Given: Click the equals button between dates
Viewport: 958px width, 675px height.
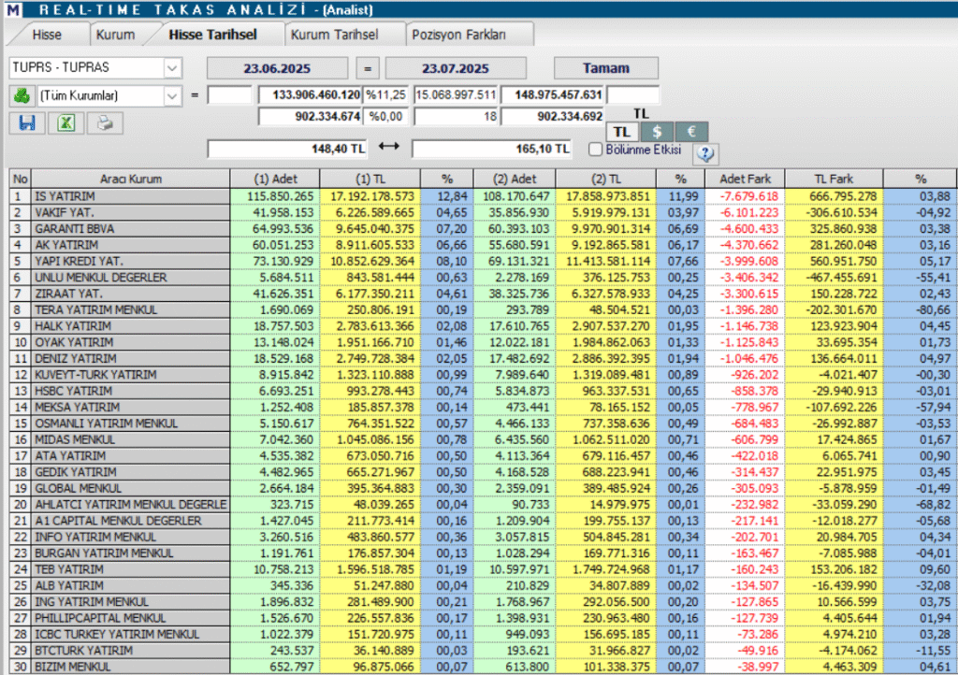Looking at the screenshot, I should click(367, 68).
